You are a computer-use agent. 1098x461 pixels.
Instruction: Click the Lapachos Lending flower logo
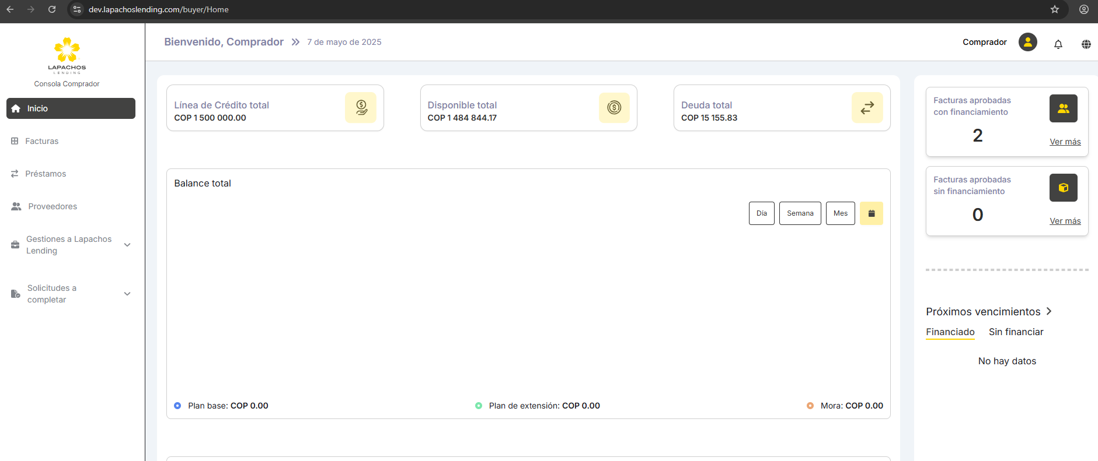[x=67, y=51]
